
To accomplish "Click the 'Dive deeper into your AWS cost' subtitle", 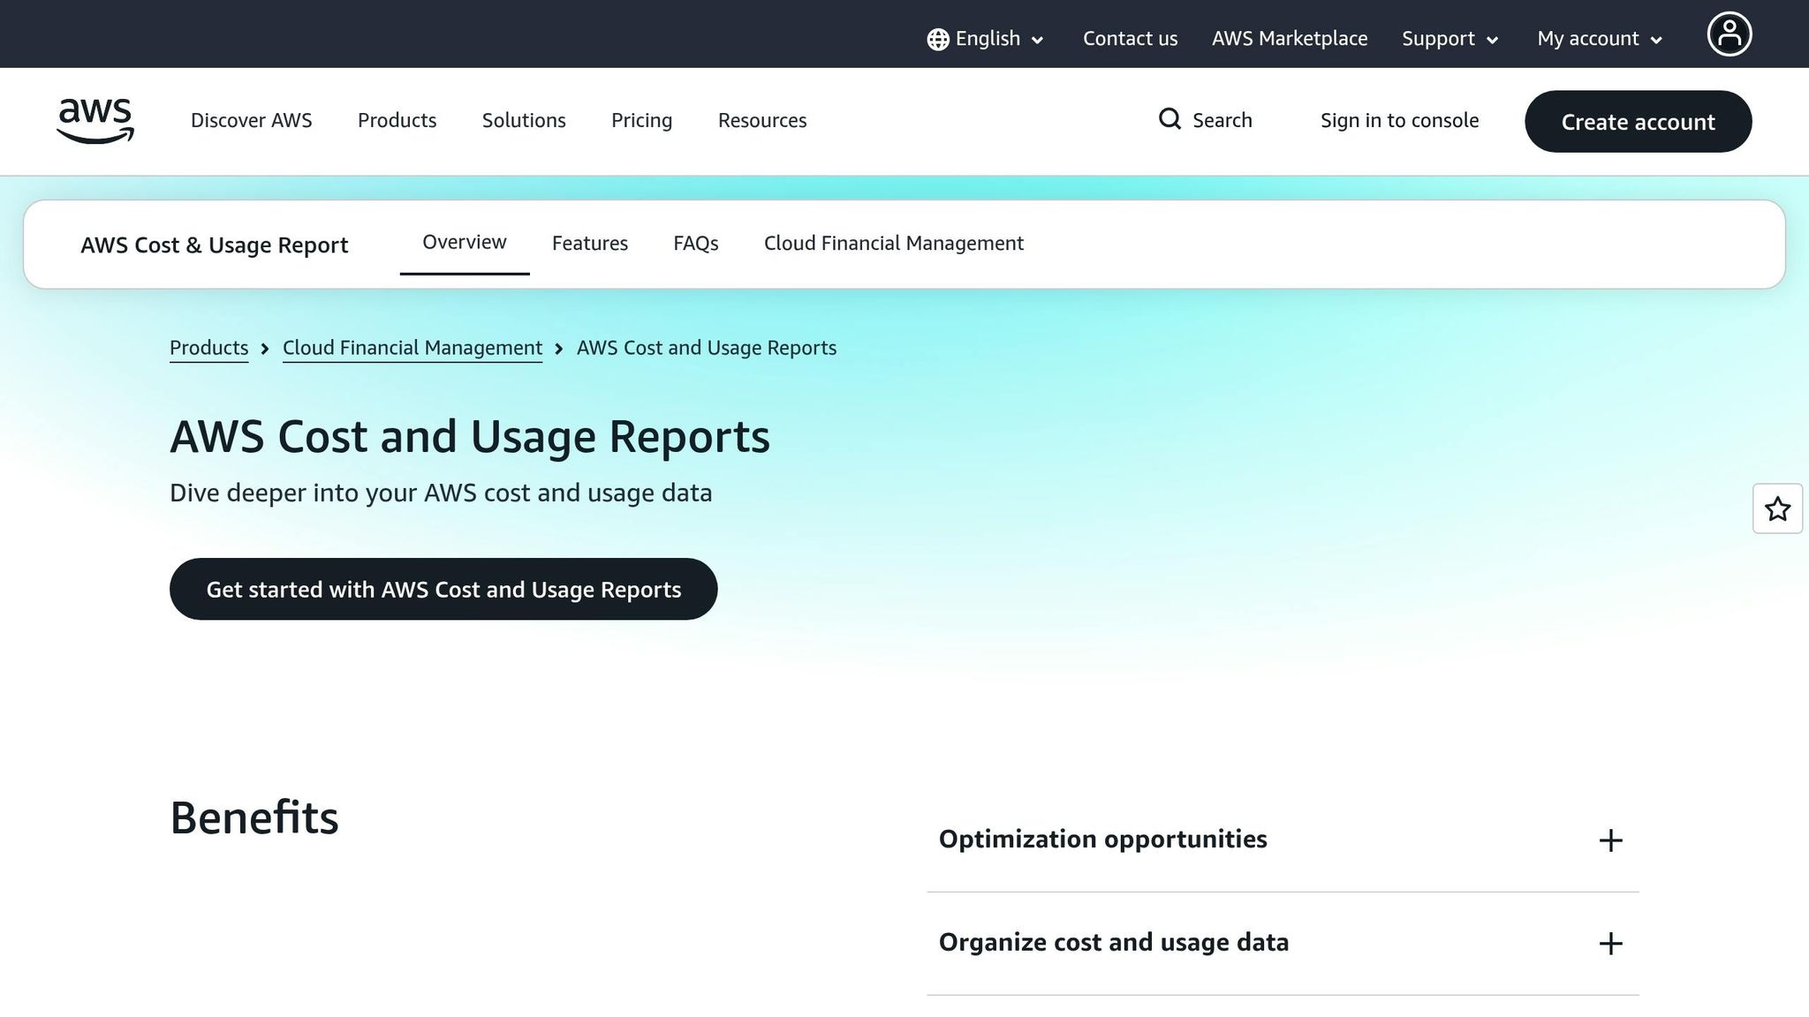I will [x=441, y=493].
